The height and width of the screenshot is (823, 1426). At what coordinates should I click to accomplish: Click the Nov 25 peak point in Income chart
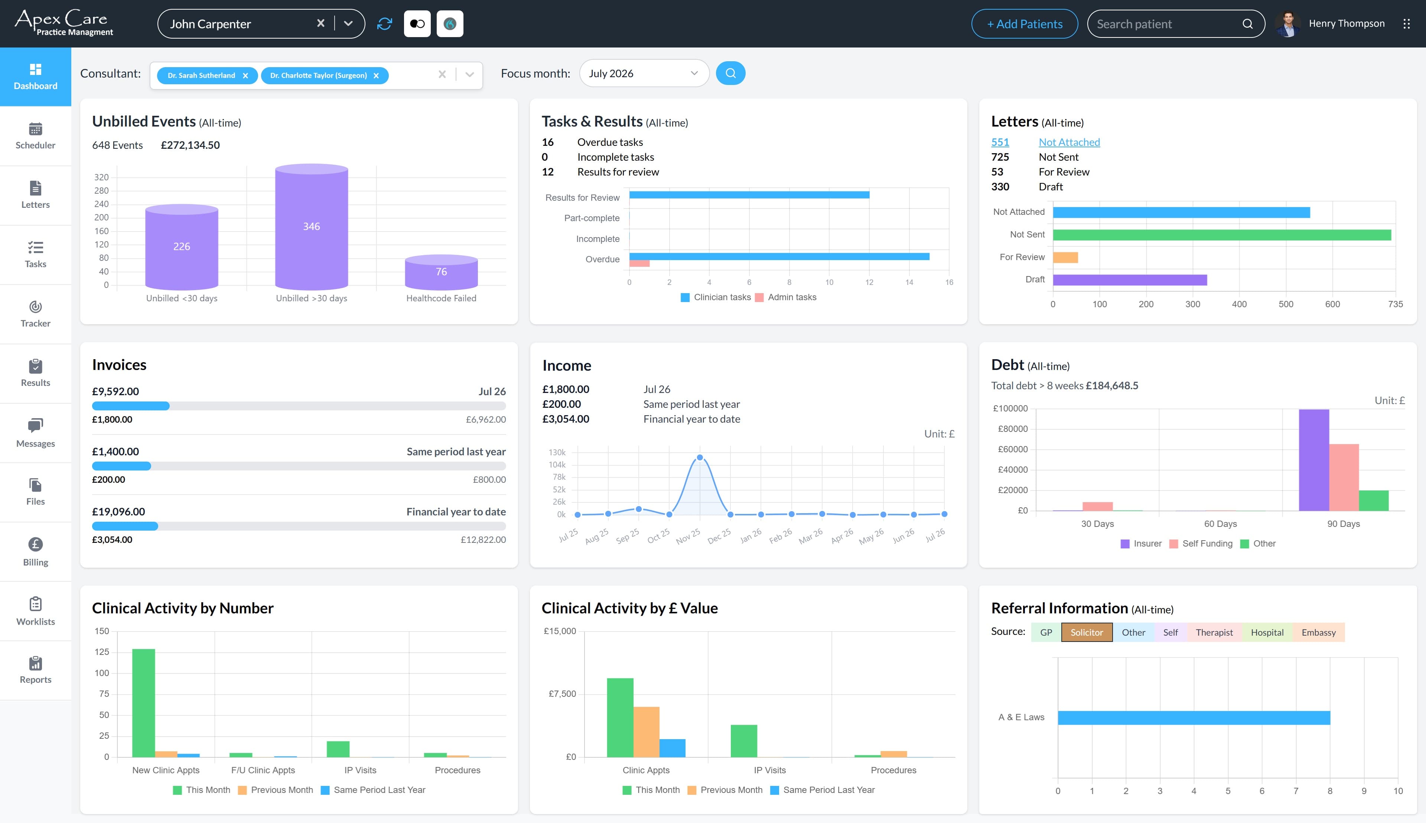(700, 458)
